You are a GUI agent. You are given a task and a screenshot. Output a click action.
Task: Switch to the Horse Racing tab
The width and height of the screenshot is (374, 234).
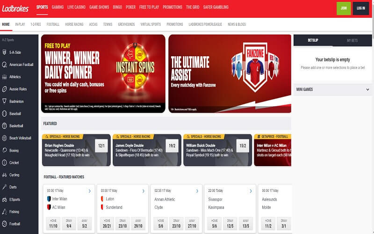coord(74,24)
